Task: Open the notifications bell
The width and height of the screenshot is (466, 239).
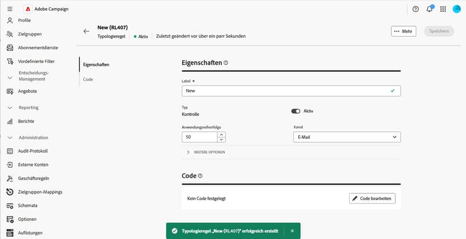Action: [x=429, y=9]
